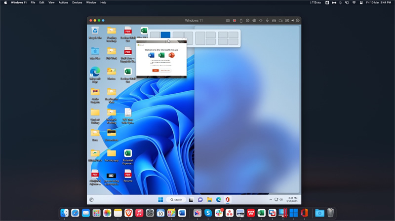The height and width of the screenshot is (221, 395).
Task: Open the Parallels configuration gear icon
Action: pos(298,20)
